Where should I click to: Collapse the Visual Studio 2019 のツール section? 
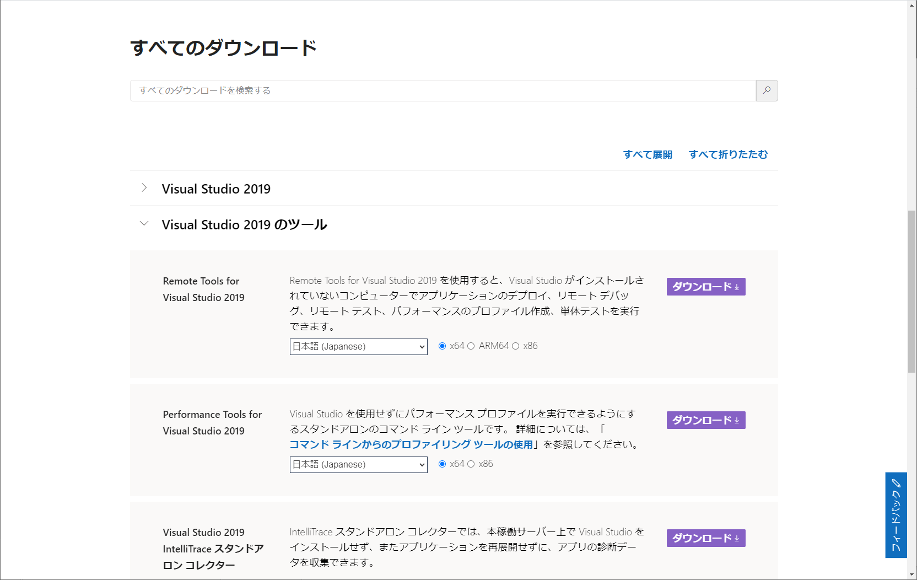tap(144, 224)
